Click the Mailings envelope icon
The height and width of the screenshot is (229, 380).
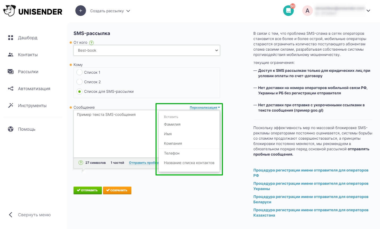[11, 72]
